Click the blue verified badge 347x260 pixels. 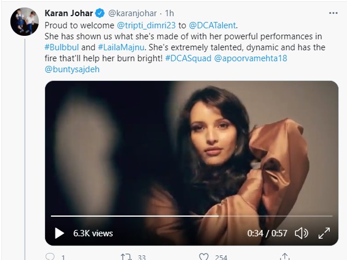point(99,14)
